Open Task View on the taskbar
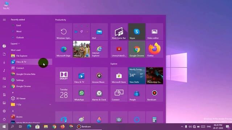Screen dimensions: 232x130 click(x=20, y=127)
